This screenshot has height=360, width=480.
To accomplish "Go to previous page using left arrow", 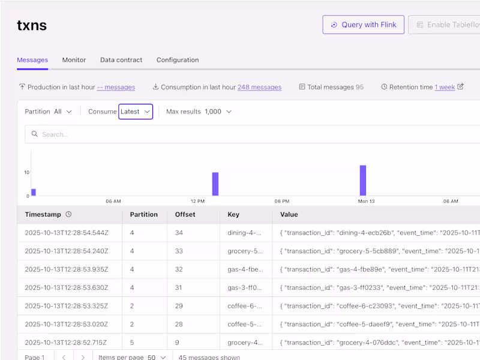I will click(64, 357).
